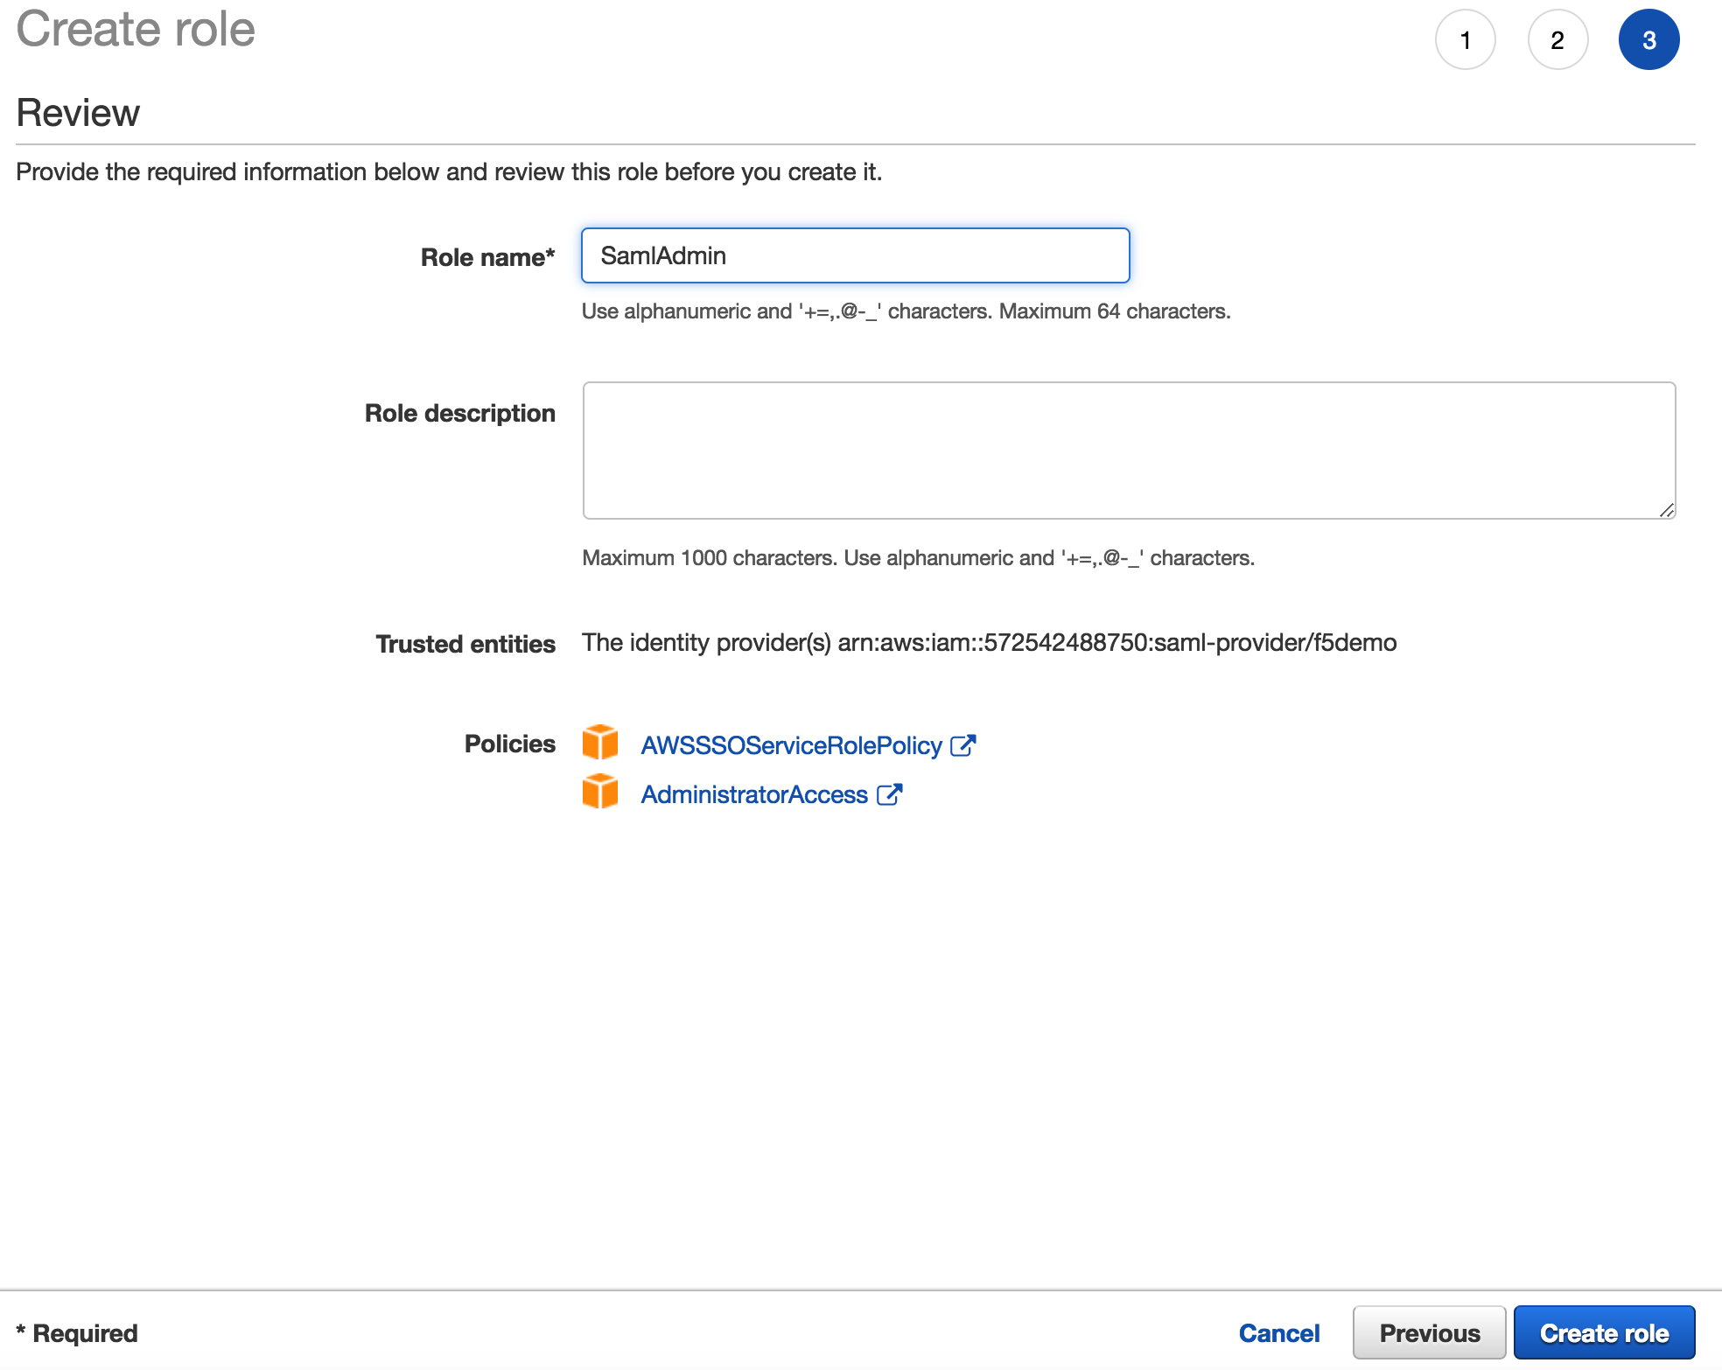The height and width of the screenshot is (1370, 1722).
Task: Click the Role description label
Action: 460,413
